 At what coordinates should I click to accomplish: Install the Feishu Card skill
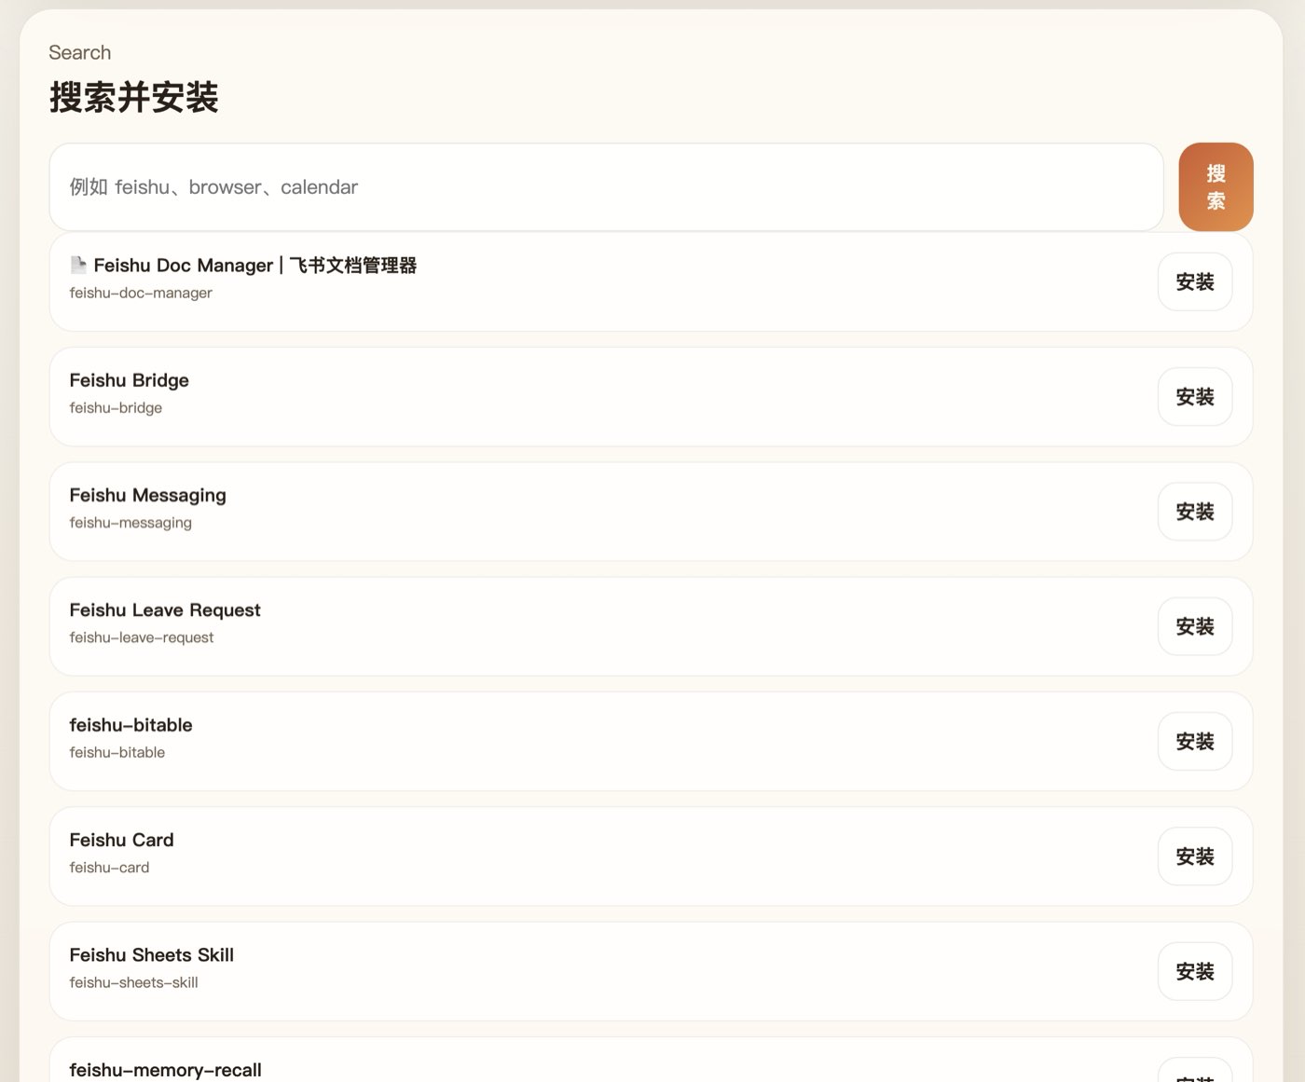pos(1195,856)
